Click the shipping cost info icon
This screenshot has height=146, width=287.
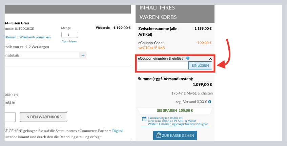tap(210, 101)
